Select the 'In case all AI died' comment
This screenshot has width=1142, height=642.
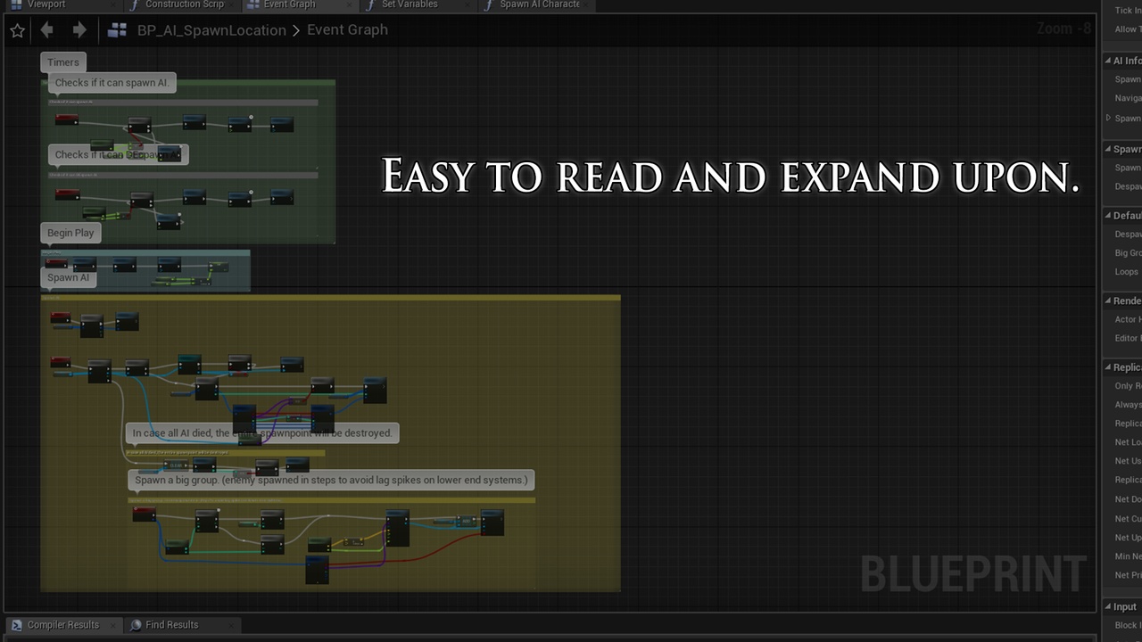click(262, 433)
